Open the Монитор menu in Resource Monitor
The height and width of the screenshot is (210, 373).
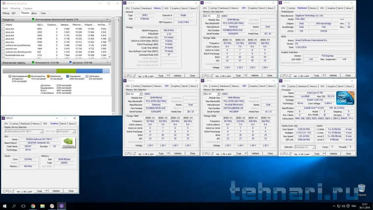pyautogui.click(x=15, y=8)
